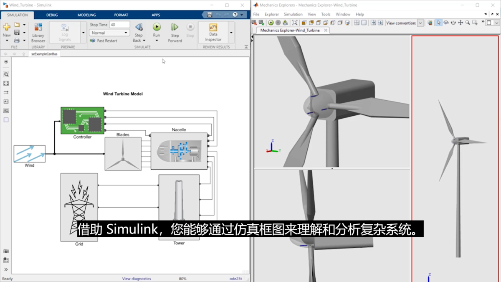The width and height of the screenshot is (501, 282).
Task: Select the Nacelle block
Action: point(179,151)
